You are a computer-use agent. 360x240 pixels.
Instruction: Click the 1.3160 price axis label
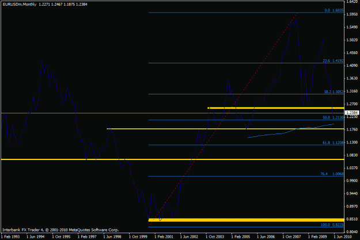[352, 91]
